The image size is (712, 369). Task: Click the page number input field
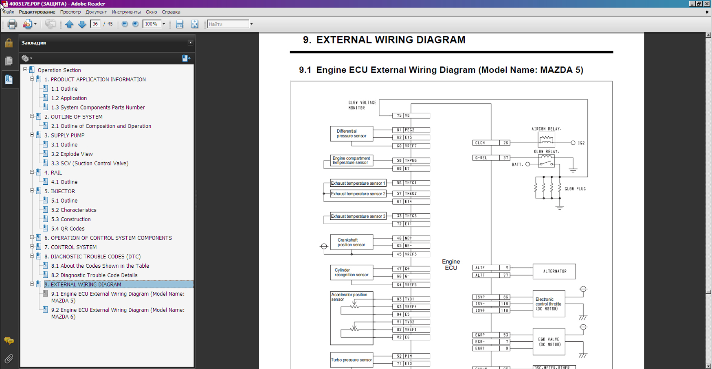tap(95, 24)
